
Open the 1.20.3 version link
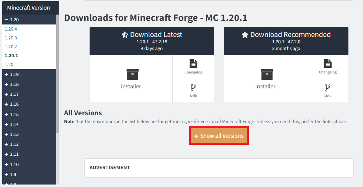tap(11, 38)
